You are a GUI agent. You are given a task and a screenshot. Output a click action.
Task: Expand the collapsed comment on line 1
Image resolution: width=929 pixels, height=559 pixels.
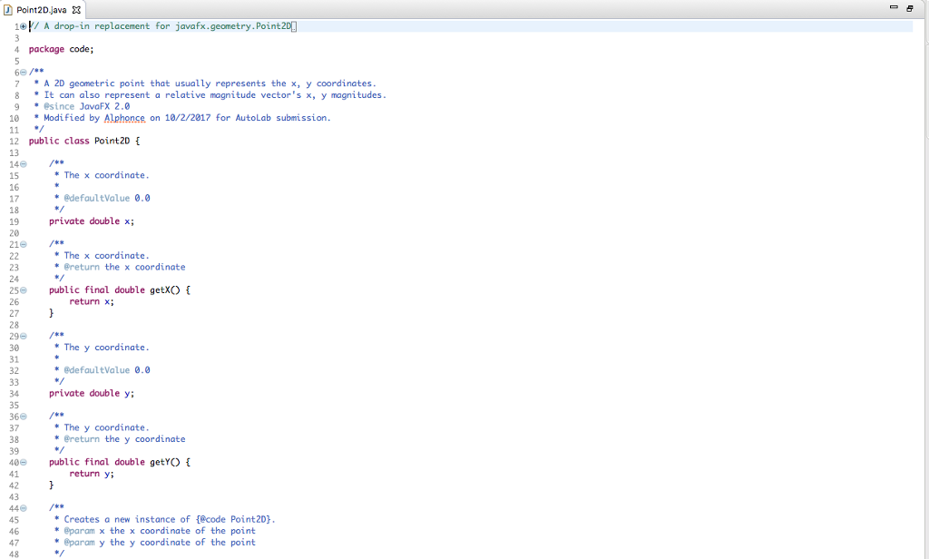(x=23, y=26)
